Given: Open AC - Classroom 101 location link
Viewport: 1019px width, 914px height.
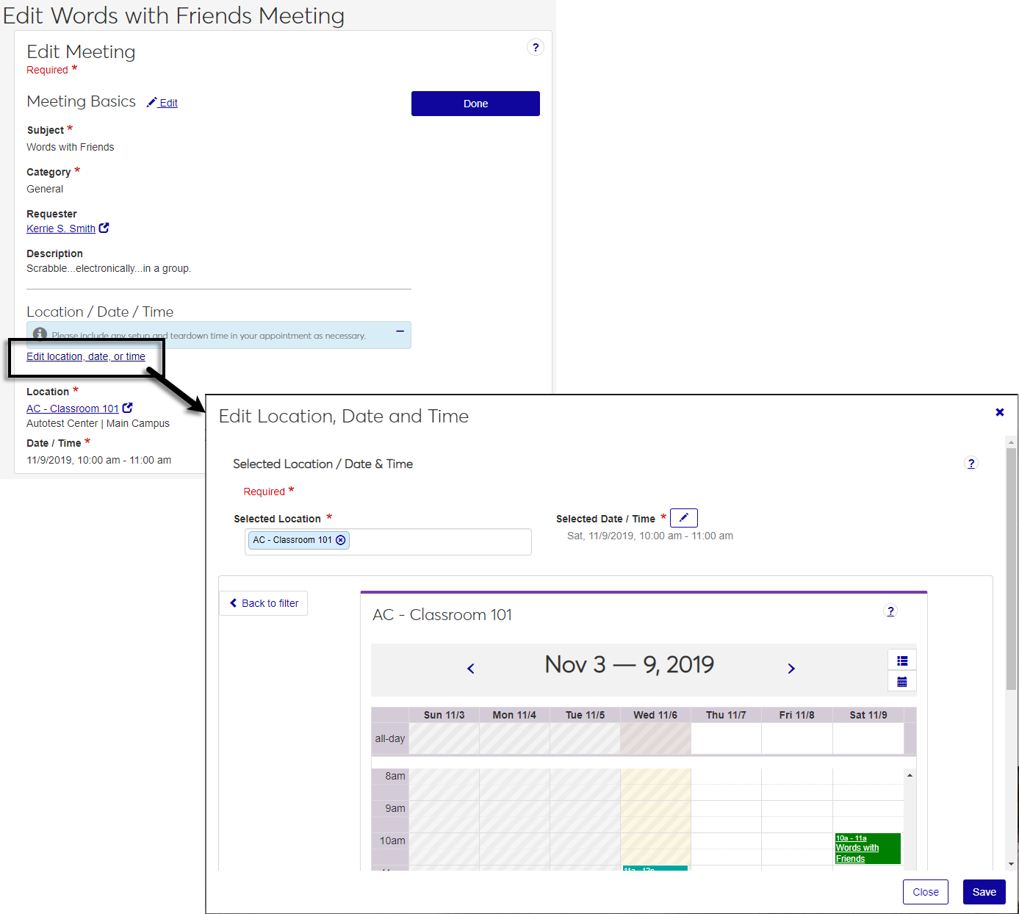Looking at the screenshot, I should [73, 409].
